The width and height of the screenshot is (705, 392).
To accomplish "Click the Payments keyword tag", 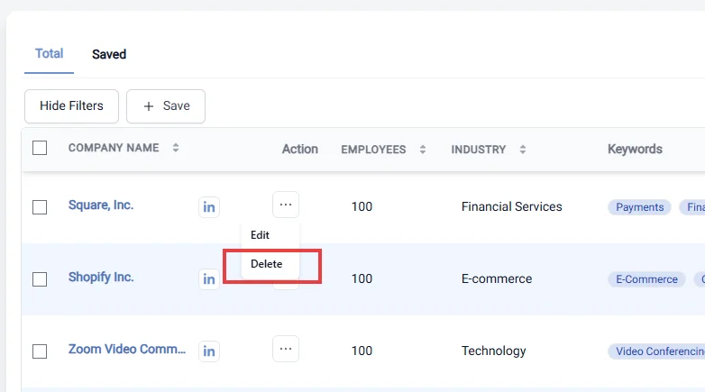I will point(640,207).
